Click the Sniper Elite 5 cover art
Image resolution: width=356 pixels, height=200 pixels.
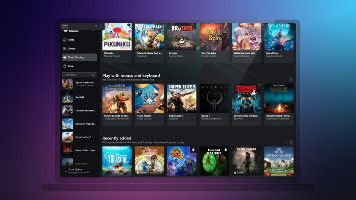tap(181, 98)
